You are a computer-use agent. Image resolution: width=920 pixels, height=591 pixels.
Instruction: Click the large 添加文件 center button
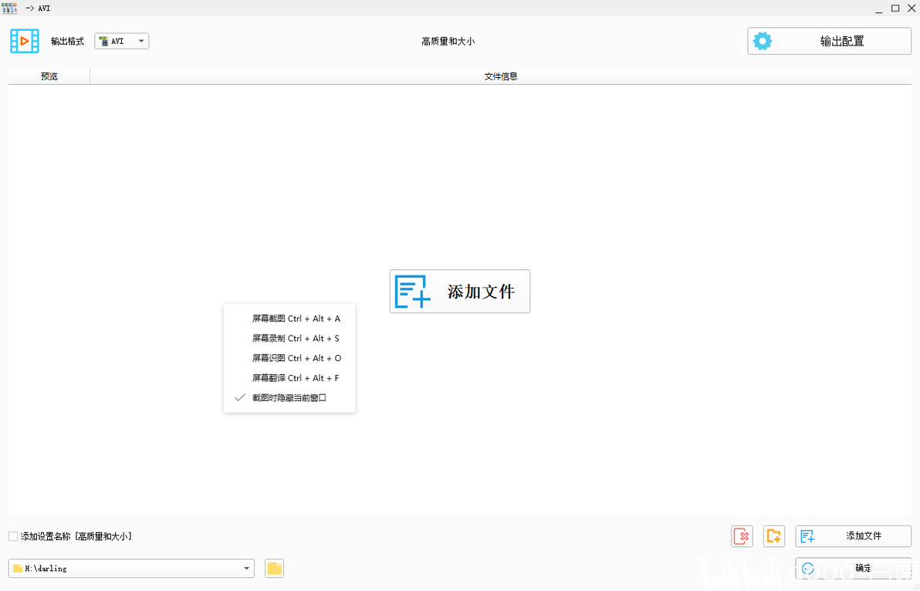pos(460,292)
